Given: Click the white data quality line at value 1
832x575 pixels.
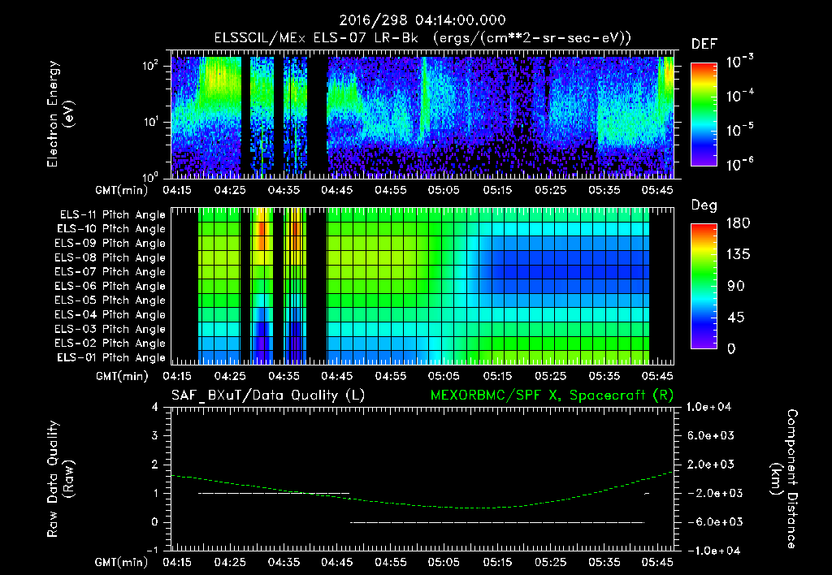Looking at the screenshot, I should click(x=275, y=493).
